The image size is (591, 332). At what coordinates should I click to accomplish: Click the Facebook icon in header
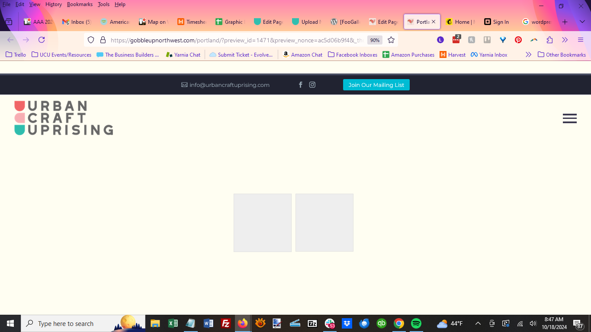pyautogui.click(x=301, y=85)
